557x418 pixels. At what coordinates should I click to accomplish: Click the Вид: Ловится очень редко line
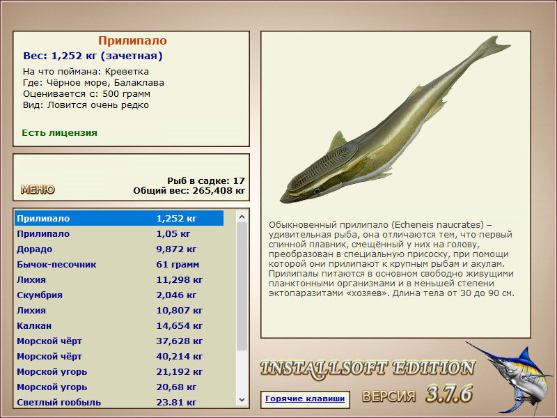[x=86, y=105]
